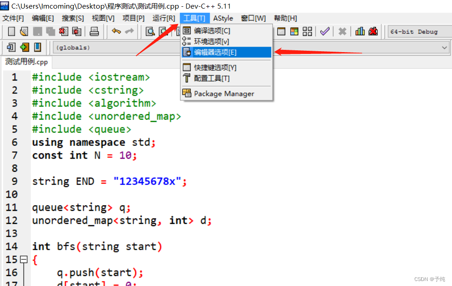Viewport: 452px width, 286px height.
Task: Click the grey X Stop Execution icon
Action: coord(342,31)
